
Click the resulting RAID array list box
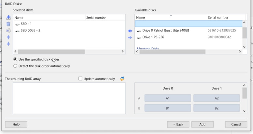pos(69,98)
